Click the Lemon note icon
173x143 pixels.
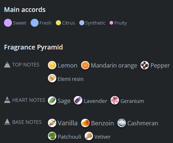pyautogui.click(x=52, y=65)
